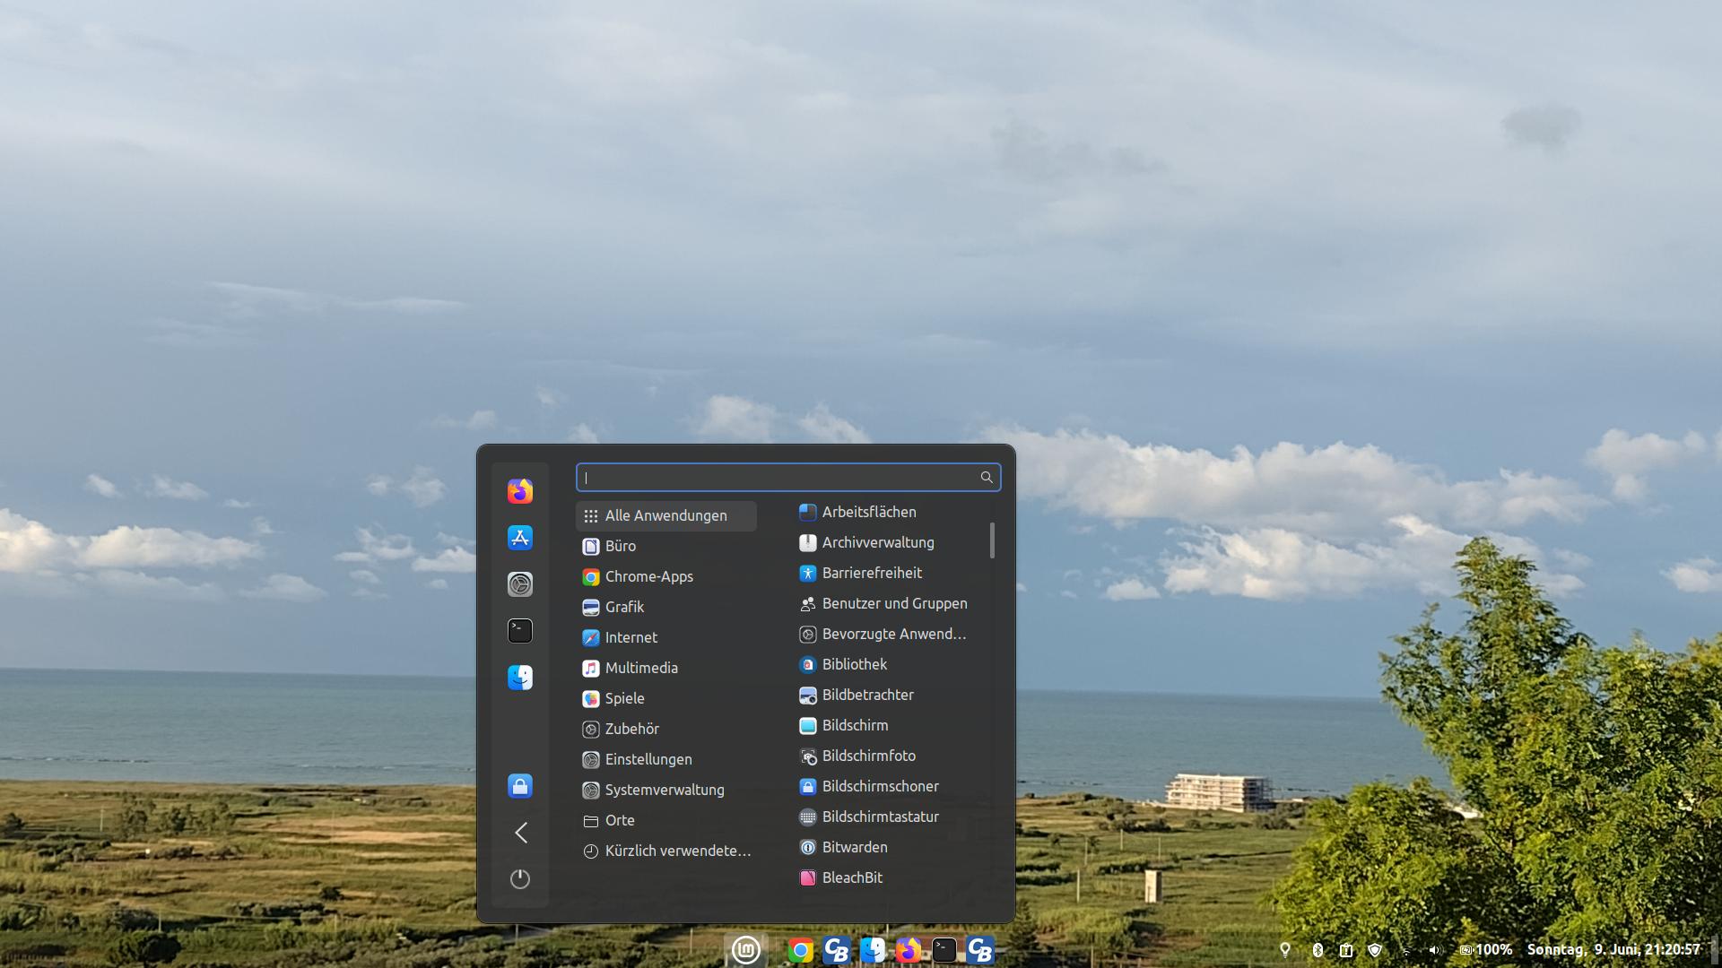Open the file manager favorite icon
1722x968 pixels.
pyautogui.click(x=520, y=678)
